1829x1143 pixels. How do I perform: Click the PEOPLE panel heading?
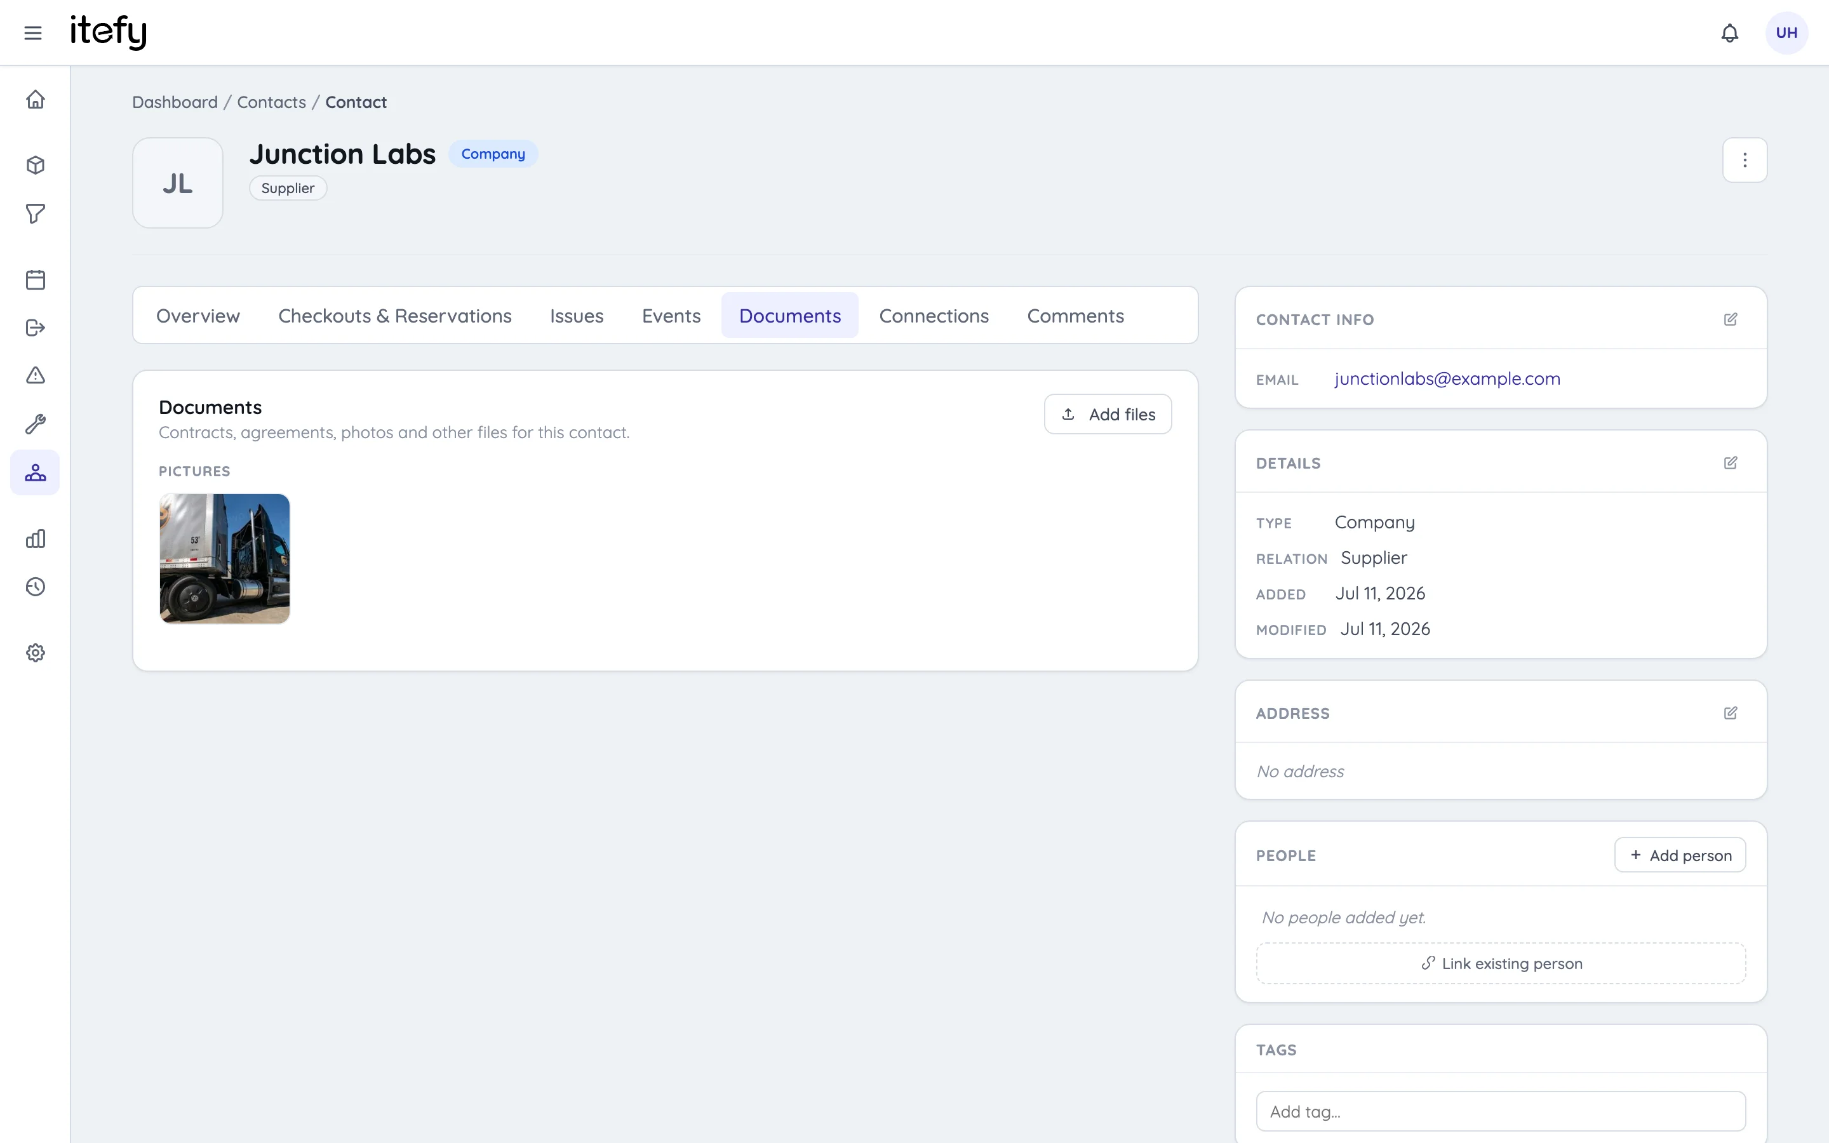(x=1285, y=856)
